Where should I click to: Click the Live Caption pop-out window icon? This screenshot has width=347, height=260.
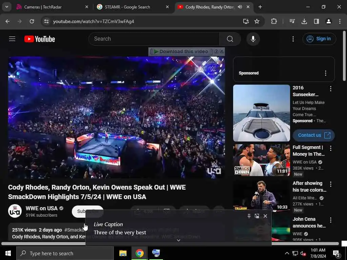coord(257,216)
